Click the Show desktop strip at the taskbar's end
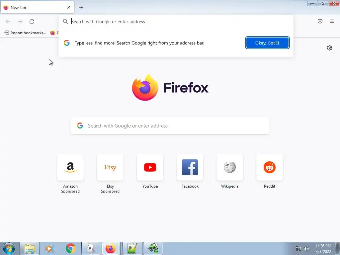 pyautogui.click(x=338, y=248)
